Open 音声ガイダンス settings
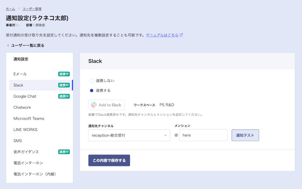 [41, 152]
